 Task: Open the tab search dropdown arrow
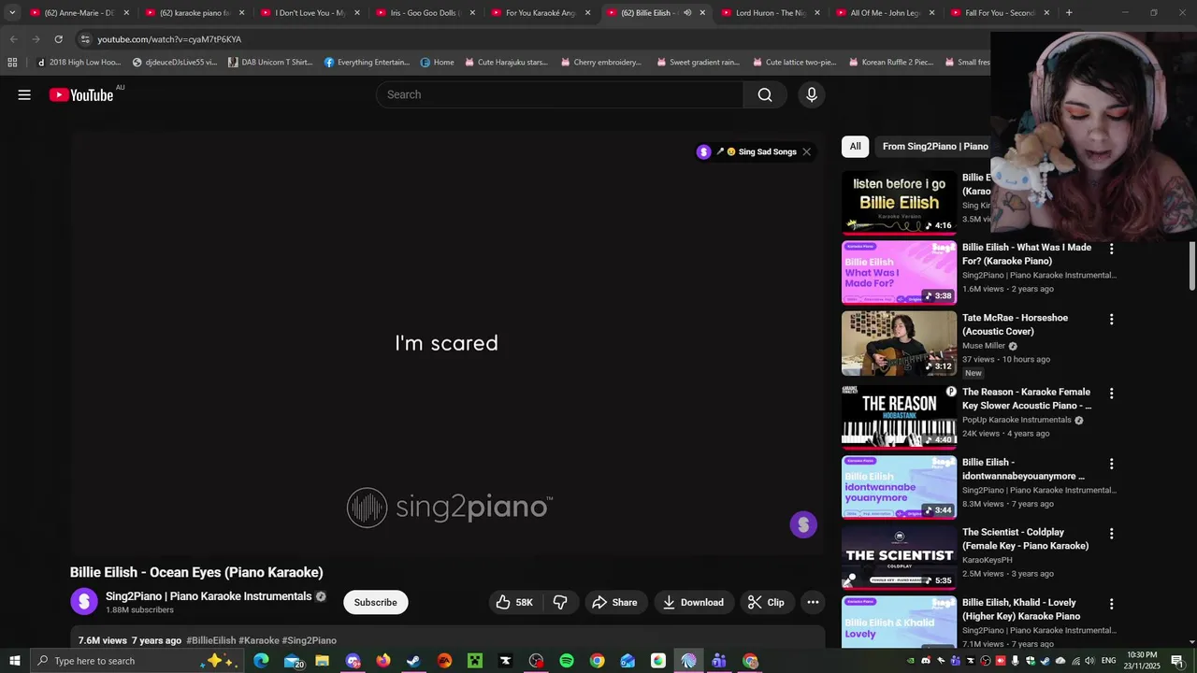12,13
